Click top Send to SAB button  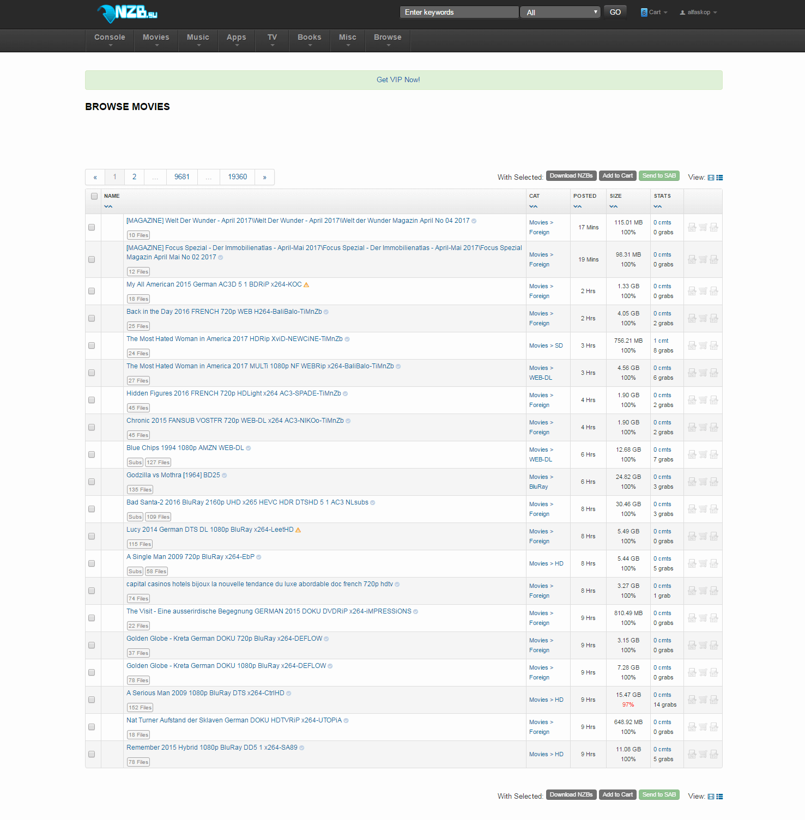659,176
